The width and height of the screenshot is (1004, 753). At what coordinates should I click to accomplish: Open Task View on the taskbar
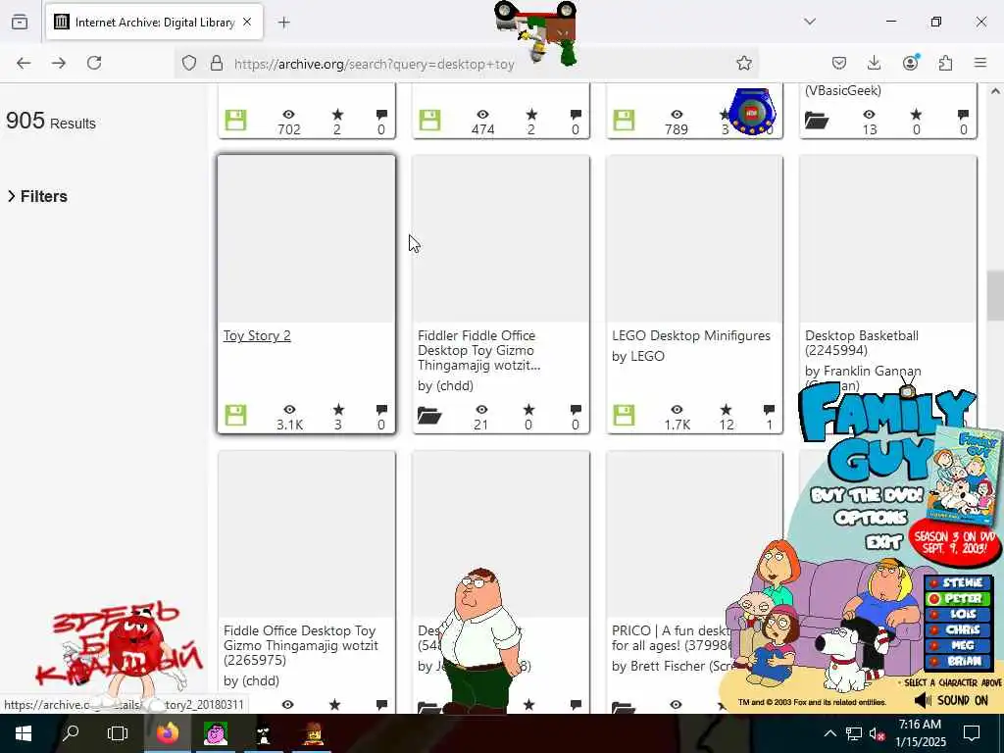click(x=118, y=733)
